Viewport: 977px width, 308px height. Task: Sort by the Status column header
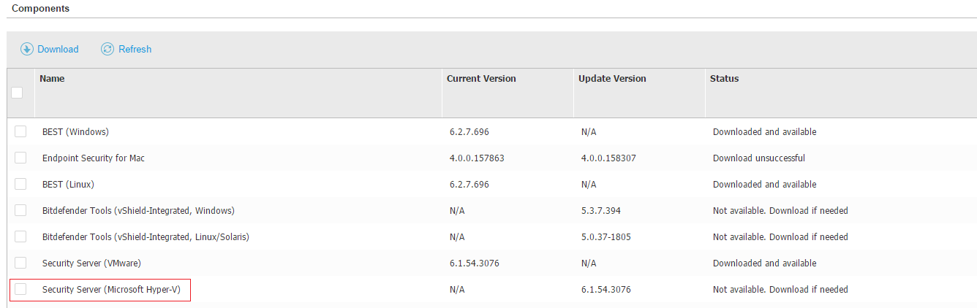pyautogui.click(x=724, y=79)
